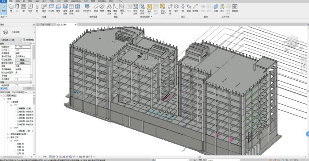309x161 pixels.
Task: Select 立面: 东 elevation in the browser
Action: click(x=20, y=144)
